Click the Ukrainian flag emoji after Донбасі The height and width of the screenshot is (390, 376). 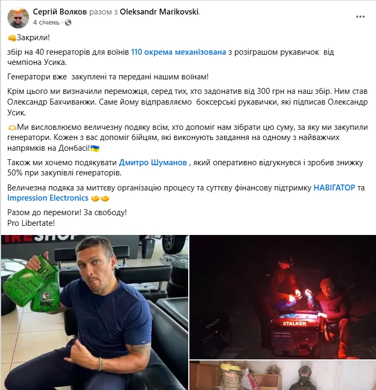95,149
